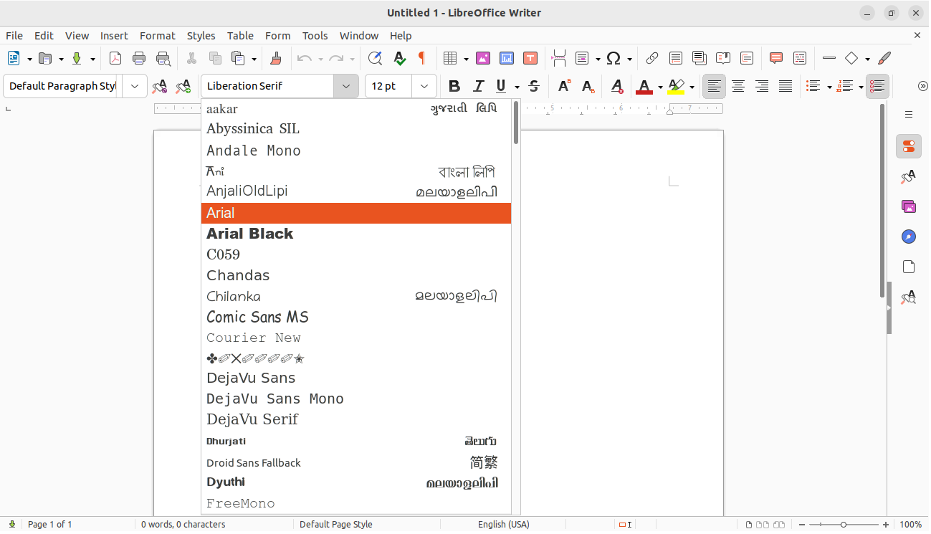Toggle formatting marks pilcrow icon
931x534 pixels.
pyautogui.click(x=421, y=59)
